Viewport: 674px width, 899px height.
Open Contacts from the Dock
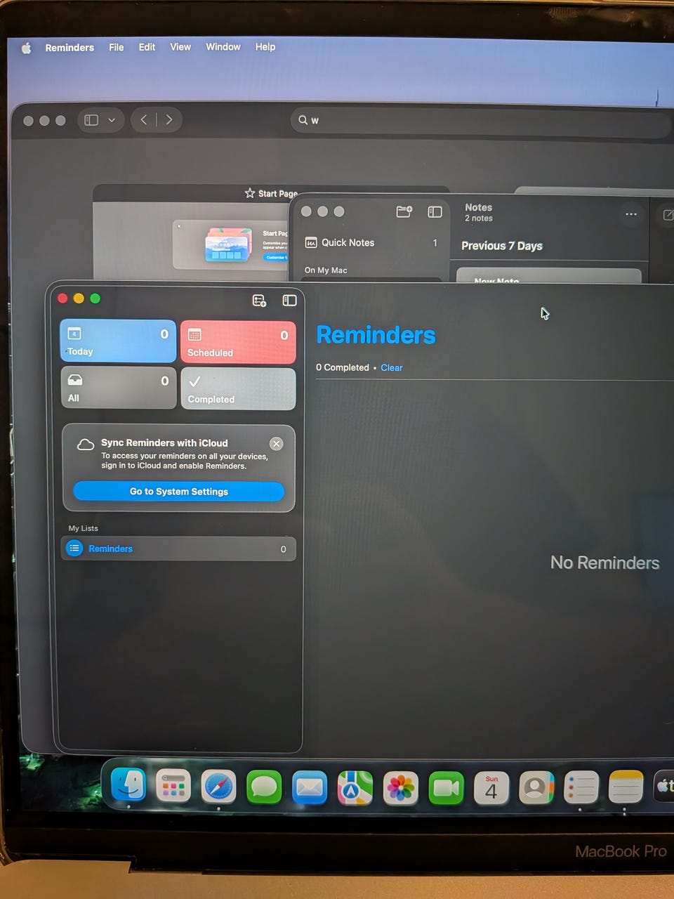click(536, 788)
